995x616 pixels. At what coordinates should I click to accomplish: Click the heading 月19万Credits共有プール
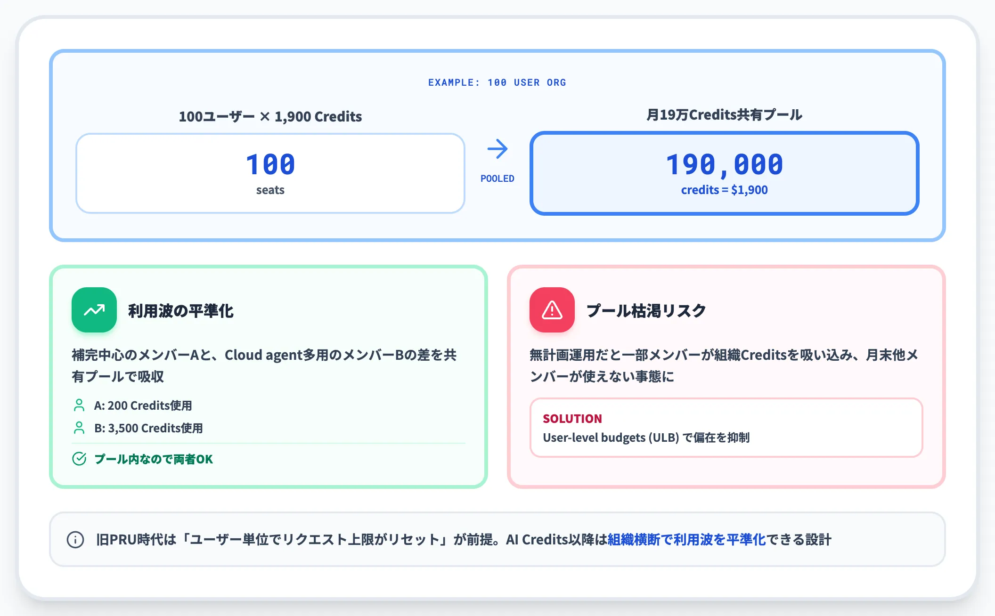tap(725, 114)
